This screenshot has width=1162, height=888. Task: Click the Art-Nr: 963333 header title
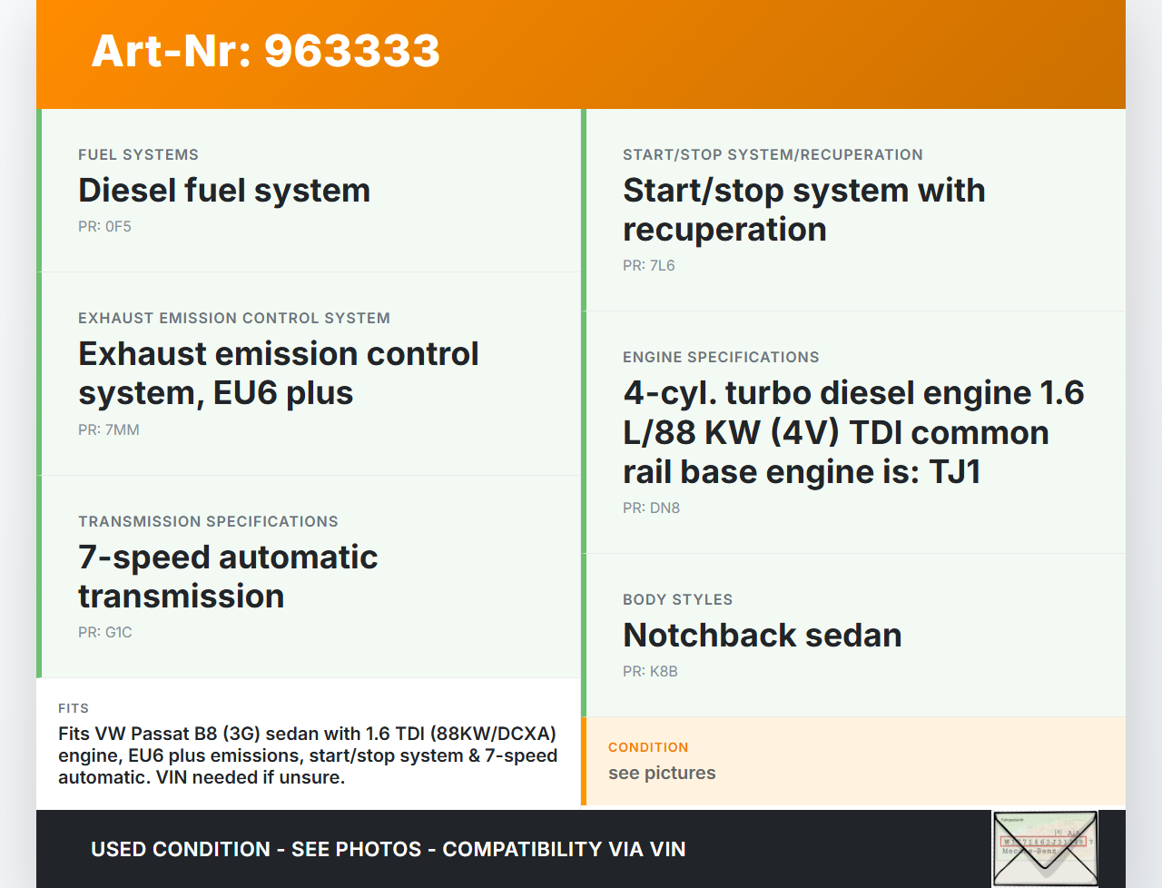point(265,51)
